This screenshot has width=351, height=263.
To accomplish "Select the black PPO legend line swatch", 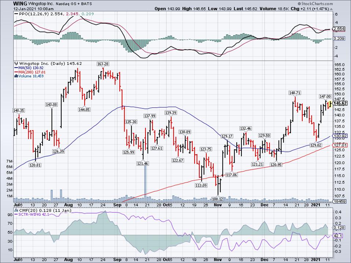I will tap(16, 14).
